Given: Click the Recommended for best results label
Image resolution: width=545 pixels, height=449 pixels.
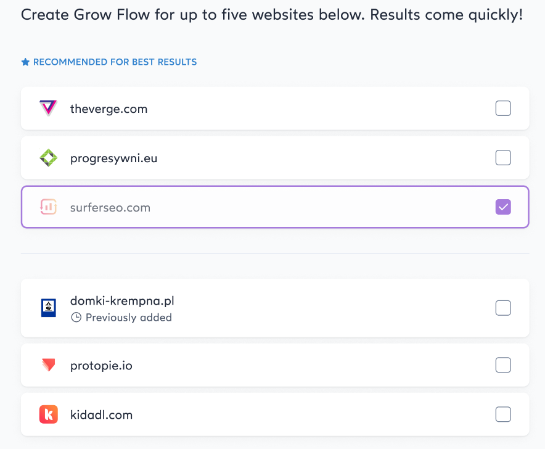Looking at the screenshot, I should coord(115,62).
